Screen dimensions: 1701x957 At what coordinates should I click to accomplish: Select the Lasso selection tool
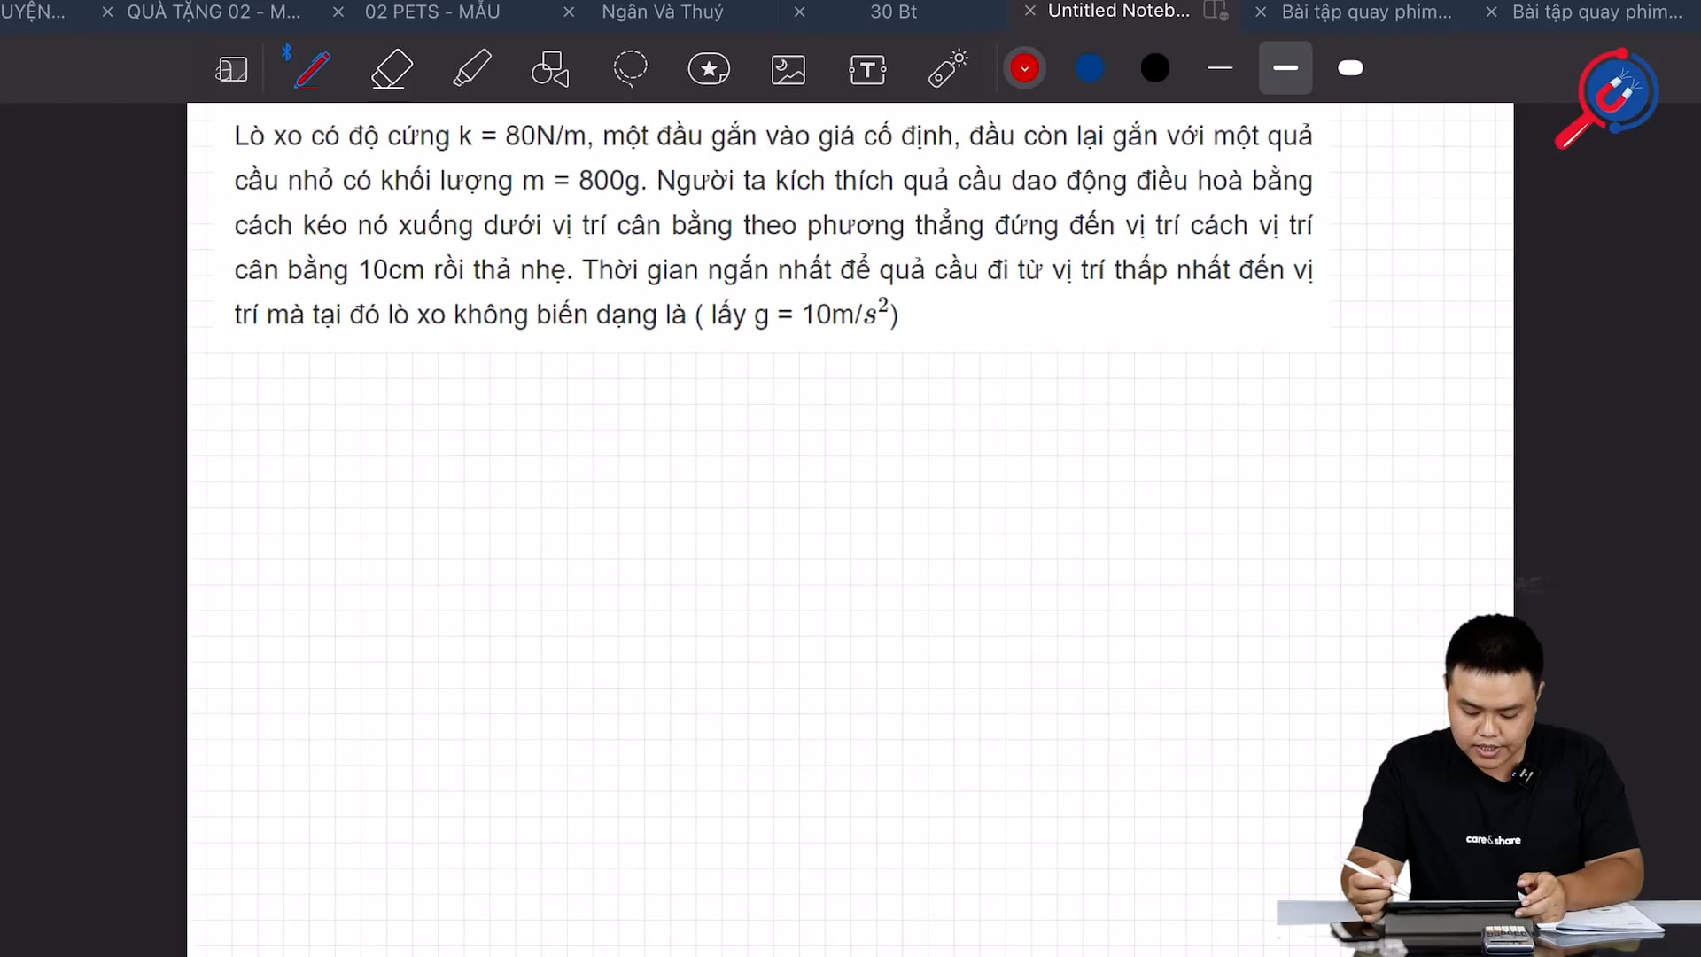point(630,69)
